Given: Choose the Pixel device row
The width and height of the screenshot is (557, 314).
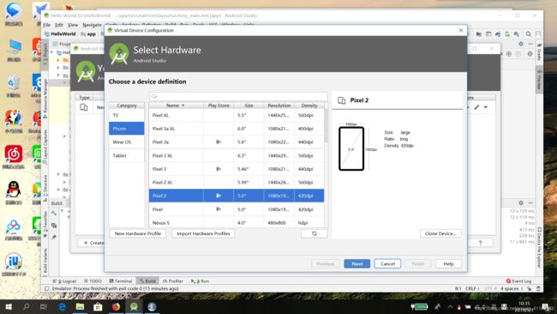Looking at the screenshot, I should (x=237, y=209).
